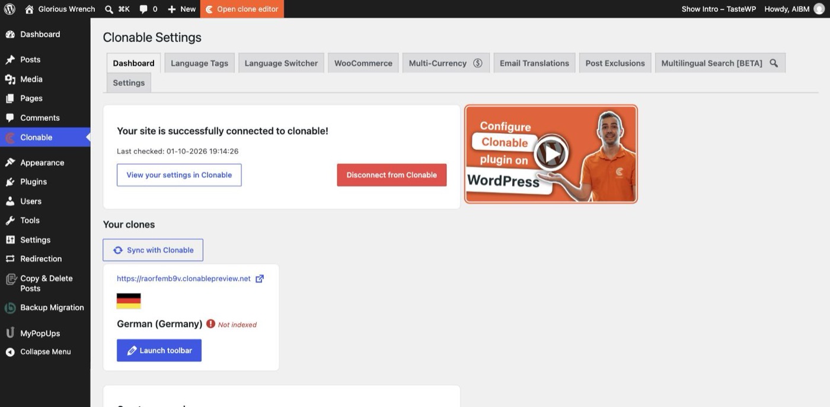Click the red Not indexed warning icon
Image resolution: width=830 pixels, height=407 pixels.
click(210, 324)
